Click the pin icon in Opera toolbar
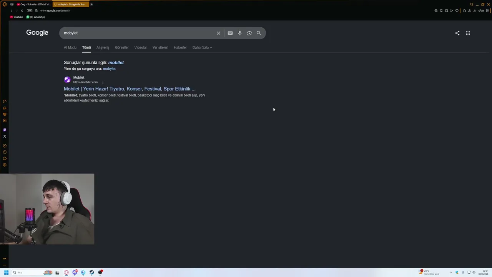Image resolution: width=492 pixels, height=277 pixels. pos(441,11)
